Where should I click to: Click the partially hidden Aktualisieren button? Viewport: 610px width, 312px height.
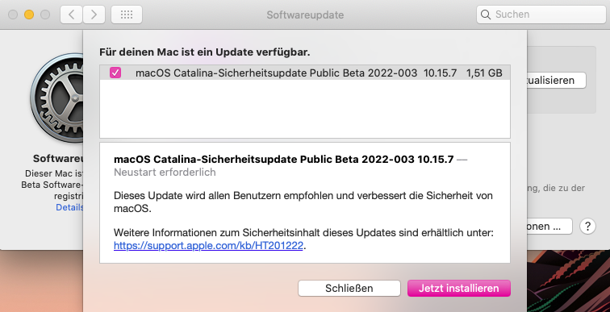click(556, 81)
